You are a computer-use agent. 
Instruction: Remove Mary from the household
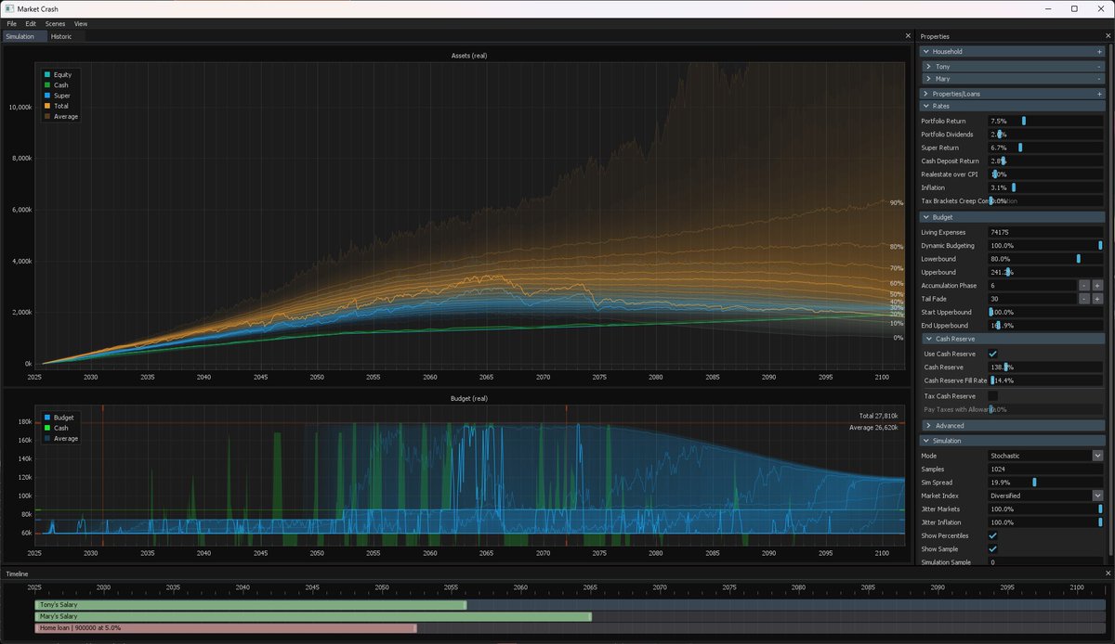[1099, 79]
